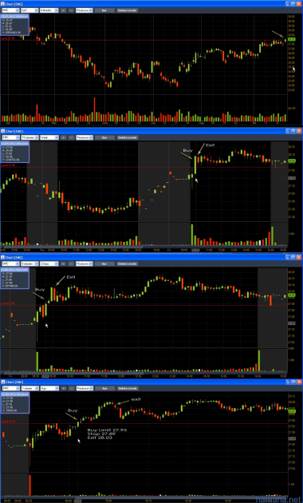Viewport: 303px width, 503px height.
Task: Open the Week period dropdown
Action: 49,137
